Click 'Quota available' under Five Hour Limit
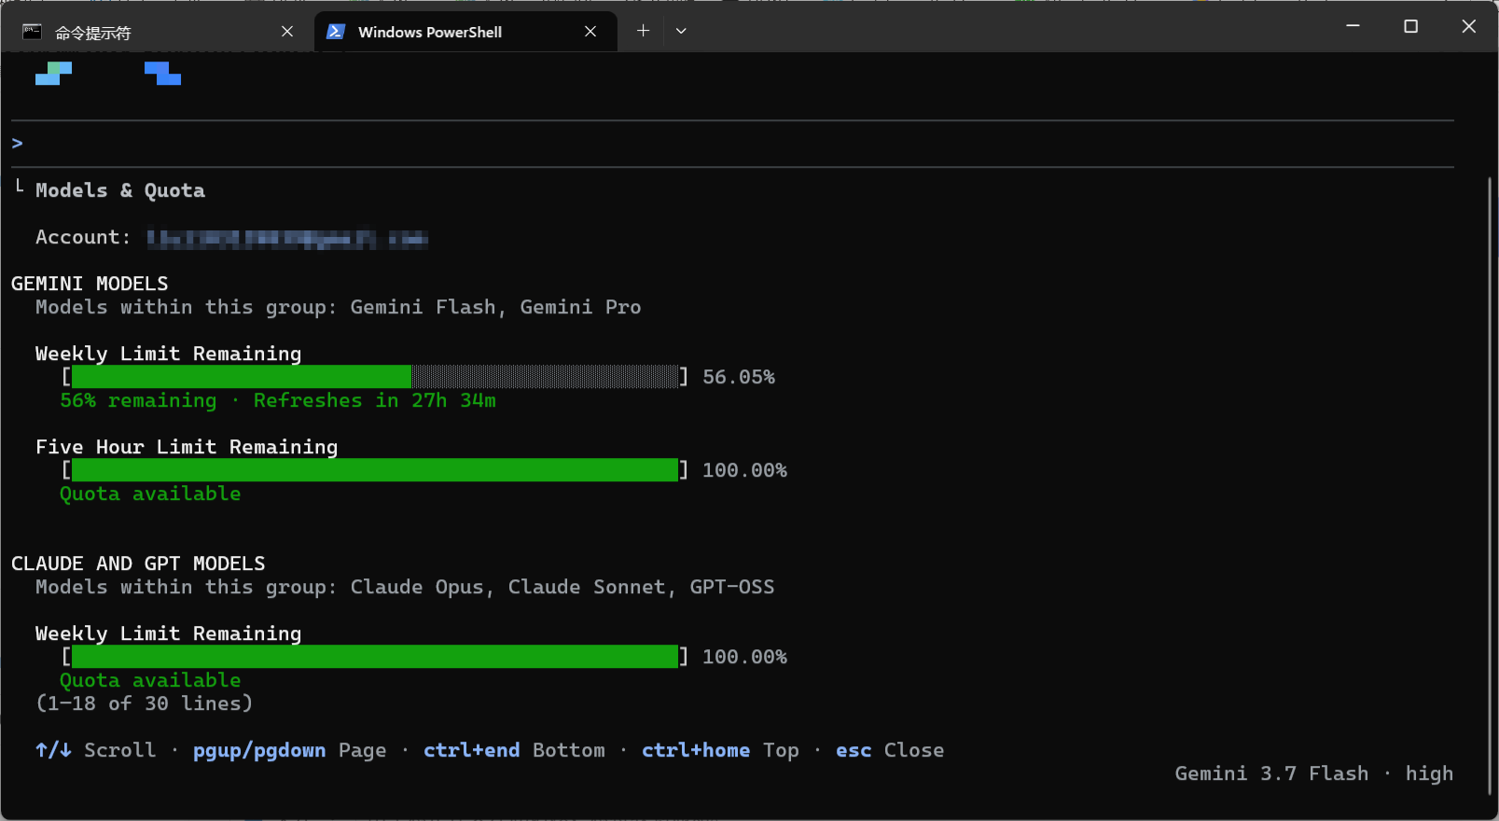Image resolution: width=1499 pixels, height=821 pixels. 150,494
